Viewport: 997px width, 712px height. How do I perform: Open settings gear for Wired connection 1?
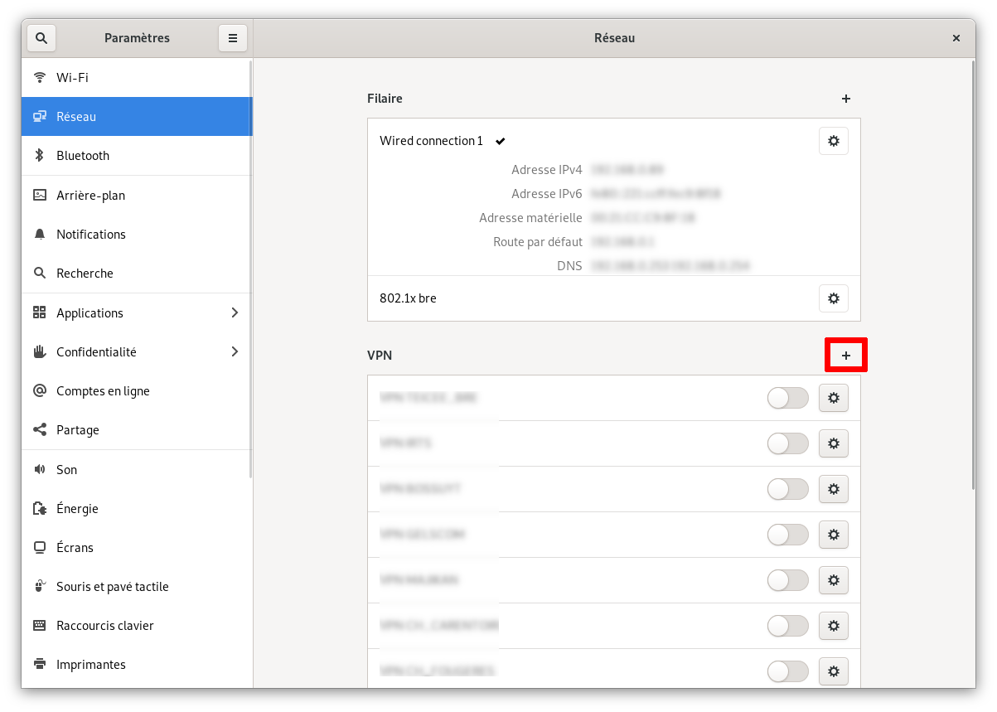coord(834,141)
